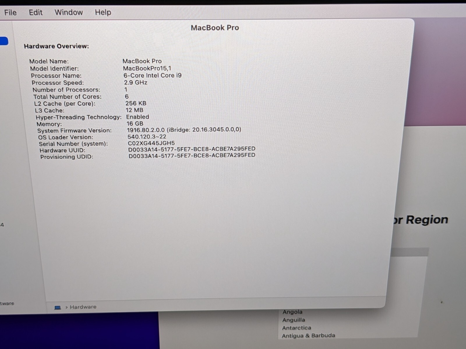
Task: Open the Edit menu
Action: [36, 13]
